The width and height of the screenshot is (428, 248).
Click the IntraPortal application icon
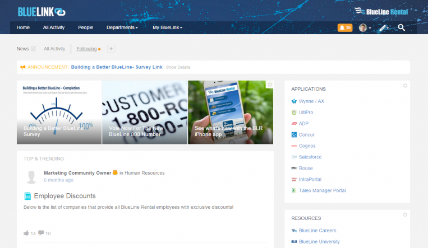coord(294,179)
